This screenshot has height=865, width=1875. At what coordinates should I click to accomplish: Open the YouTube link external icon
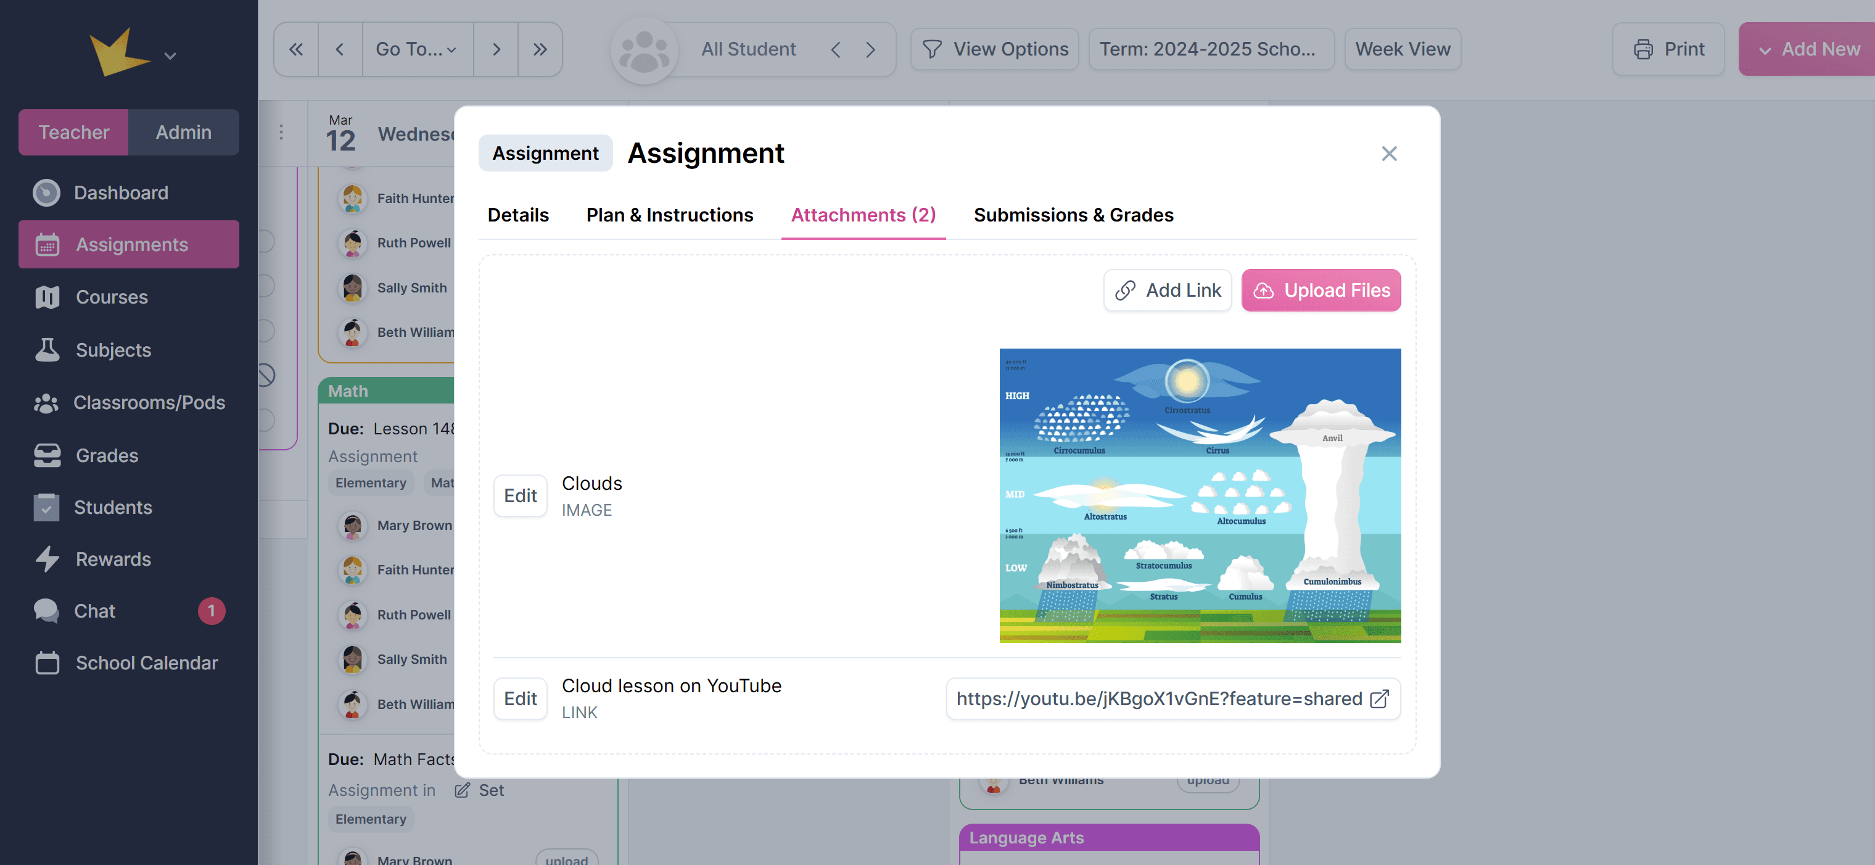(1378, 699)
